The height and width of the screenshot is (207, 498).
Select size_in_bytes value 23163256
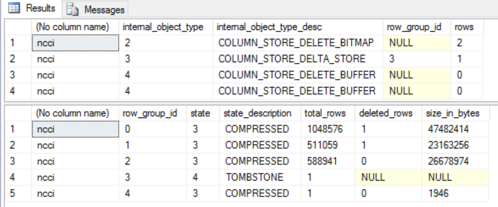[456, 145]
